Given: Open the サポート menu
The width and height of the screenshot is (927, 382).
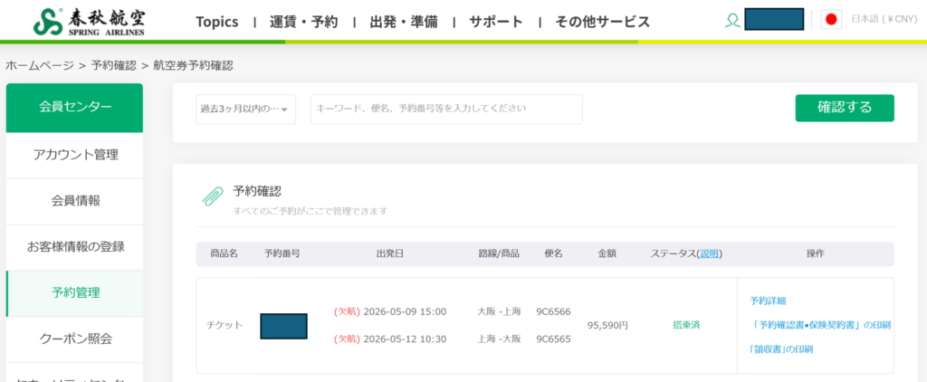Looking at the screenshot, I should [496, 23].
